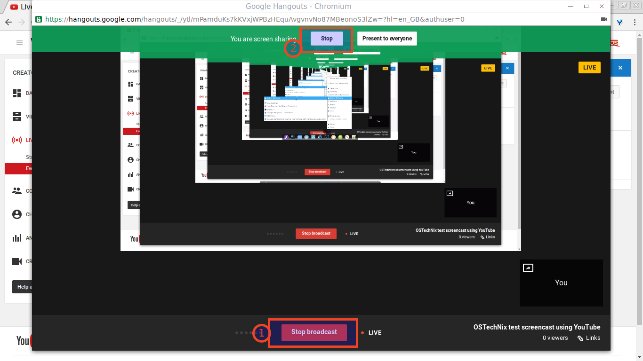The image size is (643, 361).
Task: Click the camera icon in the Hangouts address bar
Action: (x=604, y=19)
